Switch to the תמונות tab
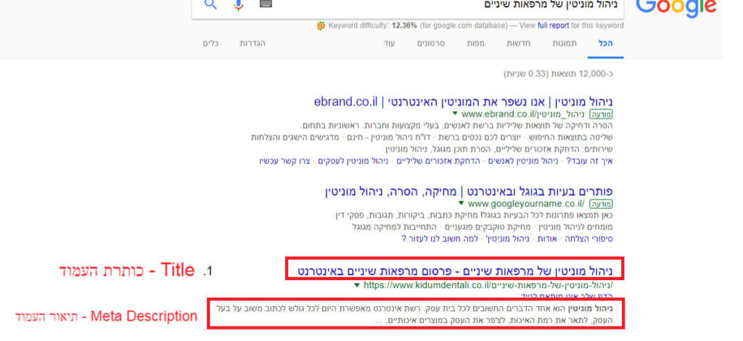The height and width of the screenshot is (341, 743). (565, 43)
